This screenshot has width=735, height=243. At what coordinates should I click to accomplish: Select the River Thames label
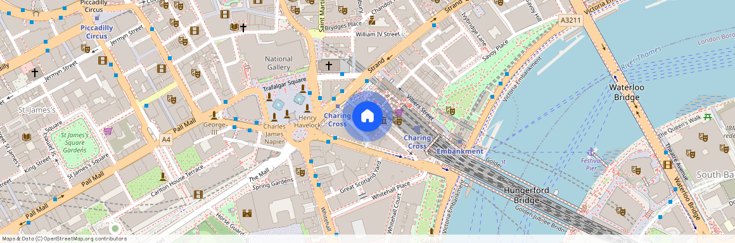point(641,58)
